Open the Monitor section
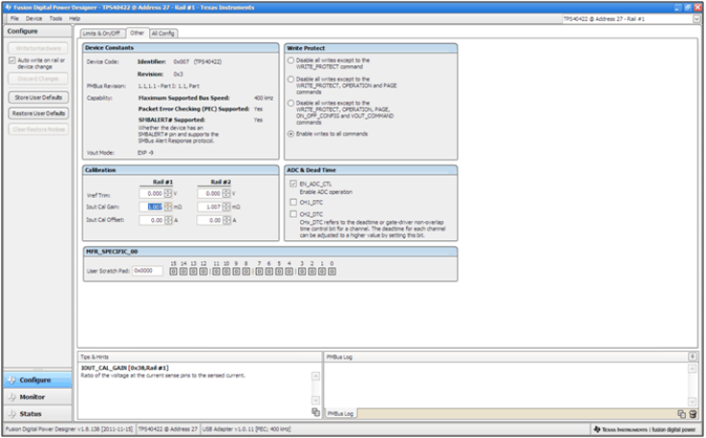 [38, 397]
